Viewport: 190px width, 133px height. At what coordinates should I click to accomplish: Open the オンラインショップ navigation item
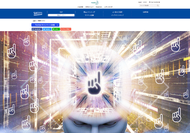[x=117, y=15]
